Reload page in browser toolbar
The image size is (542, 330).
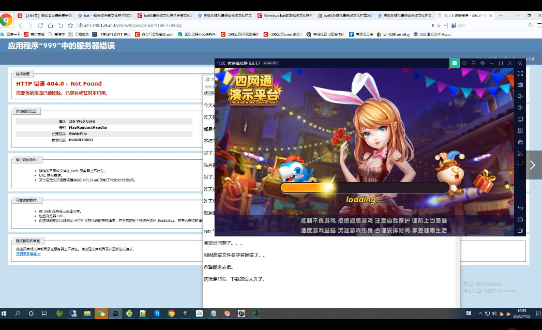[40, 25]
